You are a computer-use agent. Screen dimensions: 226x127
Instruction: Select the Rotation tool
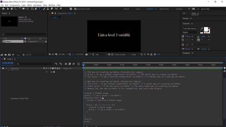coord(20,9)
